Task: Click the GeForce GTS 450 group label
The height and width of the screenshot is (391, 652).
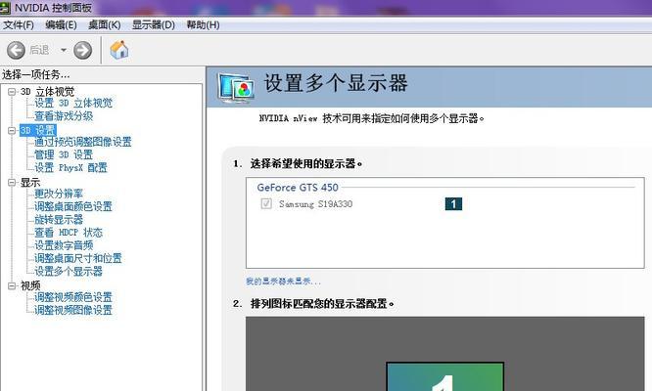Action: (x=298, y=188)
